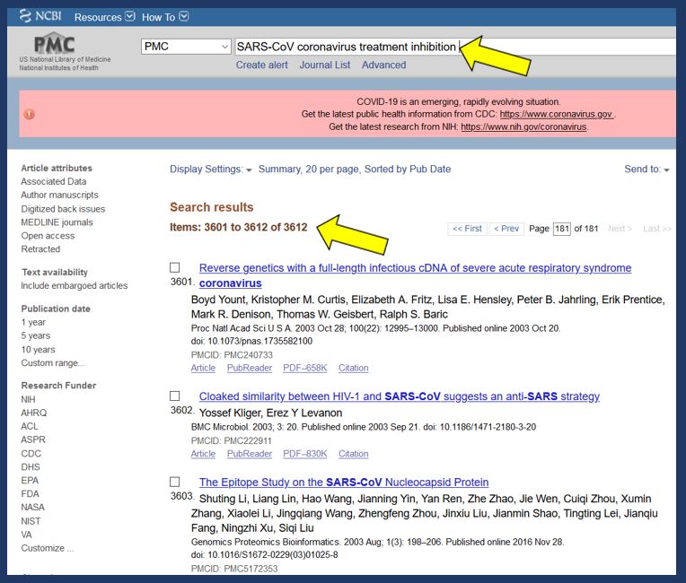Click the Create alert link
The width and height of the screenshot is (686, 583).
(261, 65)
